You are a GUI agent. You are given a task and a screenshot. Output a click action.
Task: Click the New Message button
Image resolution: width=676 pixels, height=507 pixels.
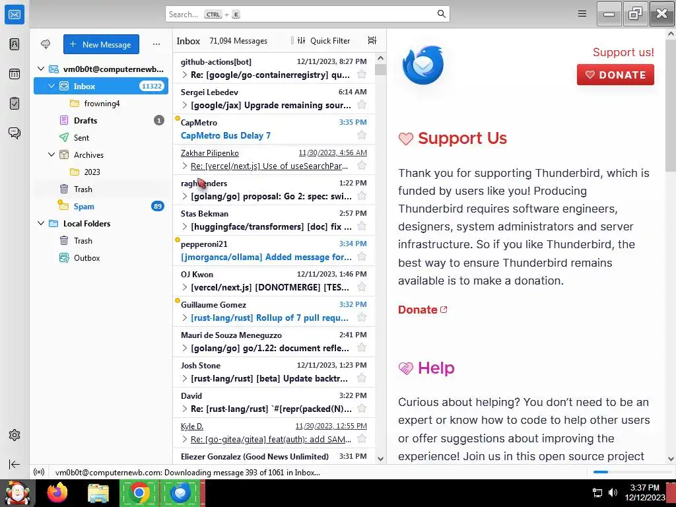click(101, 44)
